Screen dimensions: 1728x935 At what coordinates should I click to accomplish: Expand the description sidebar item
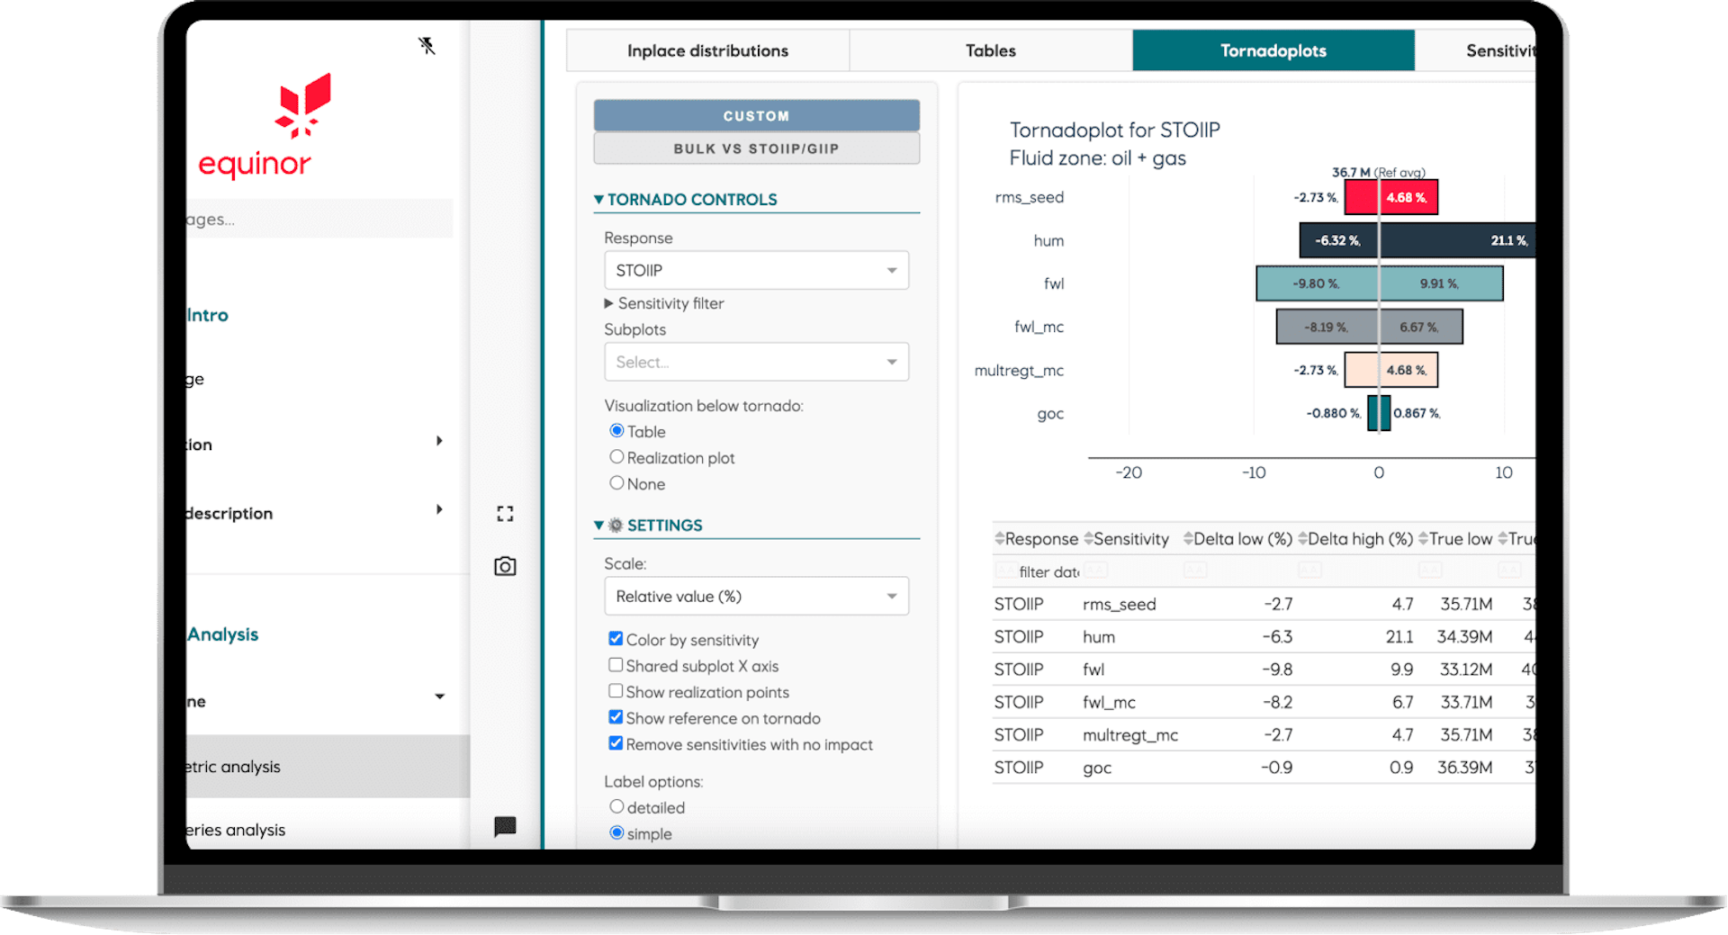tap(439, 509)
